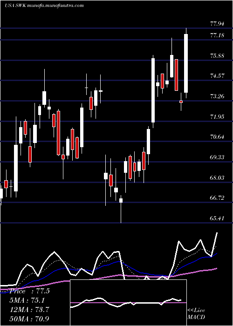This screenshot has height=326, width=233.
Task: Click the 68.03 price axis label
Action: [217, 178]
